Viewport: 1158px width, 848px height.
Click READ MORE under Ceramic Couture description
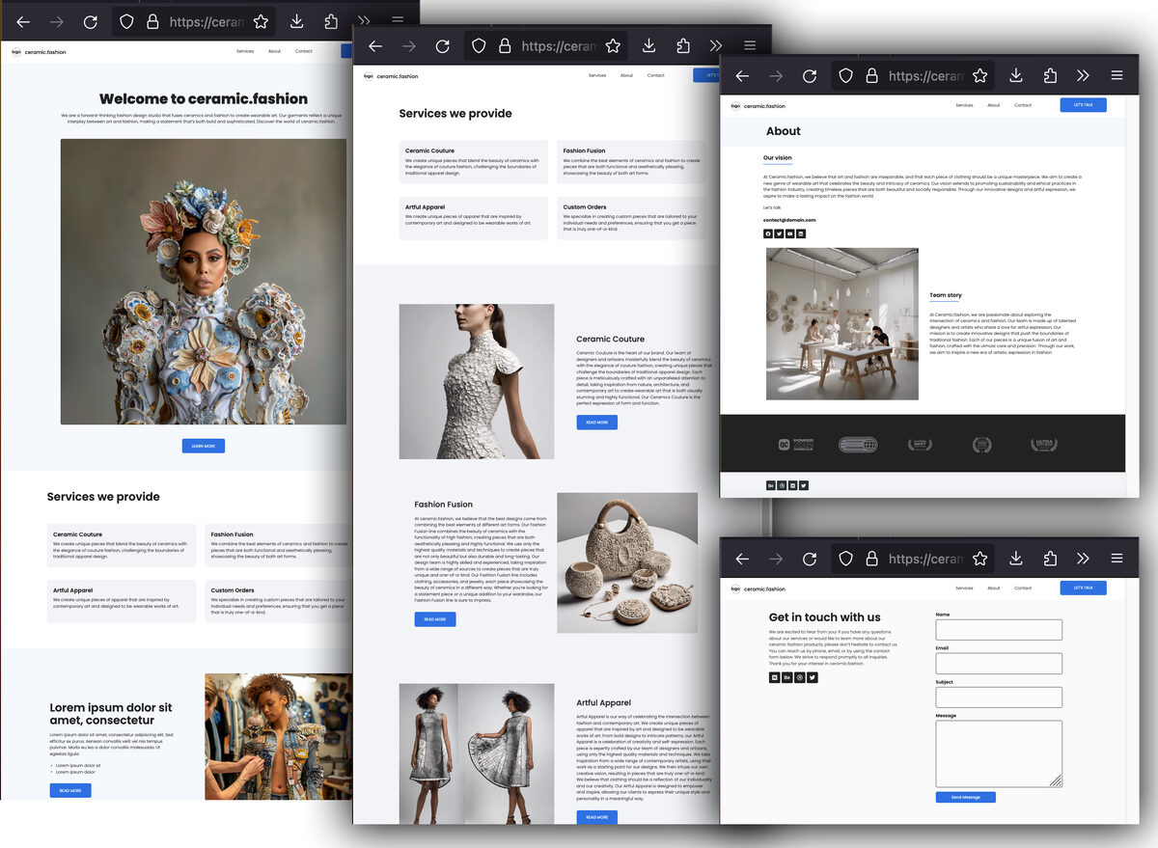pos(597,423)
